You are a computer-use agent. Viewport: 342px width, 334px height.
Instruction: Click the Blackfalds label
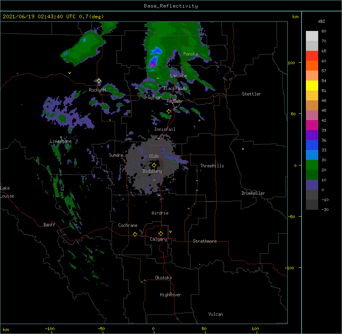pyautogui.click(x=175, y=88)
